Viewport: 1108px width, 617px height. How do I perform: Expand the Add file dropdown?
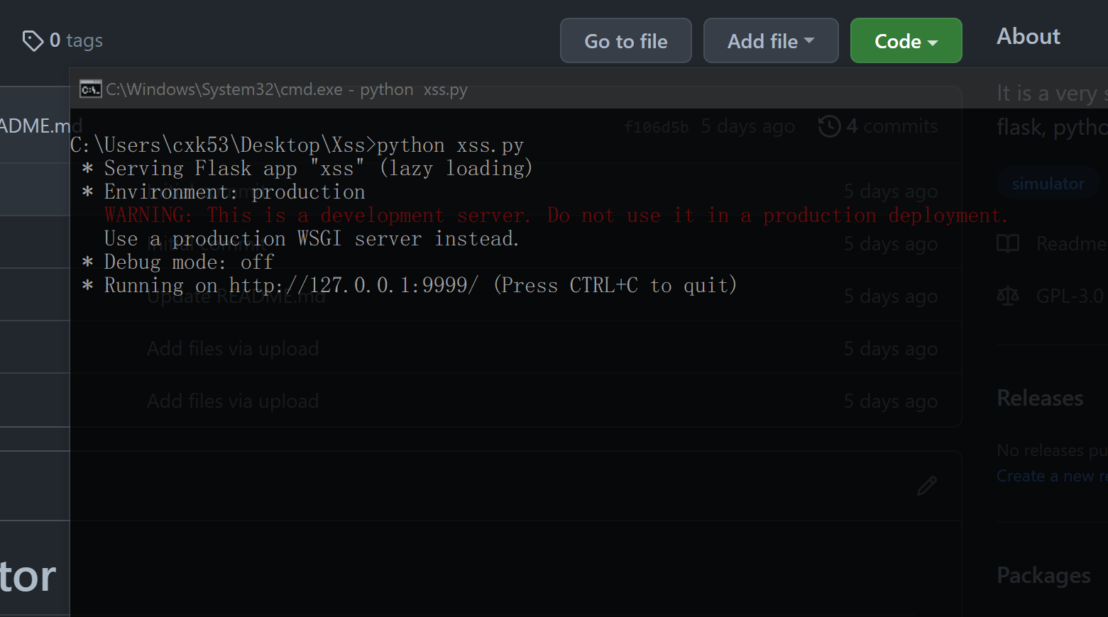(x=771, y=41)
